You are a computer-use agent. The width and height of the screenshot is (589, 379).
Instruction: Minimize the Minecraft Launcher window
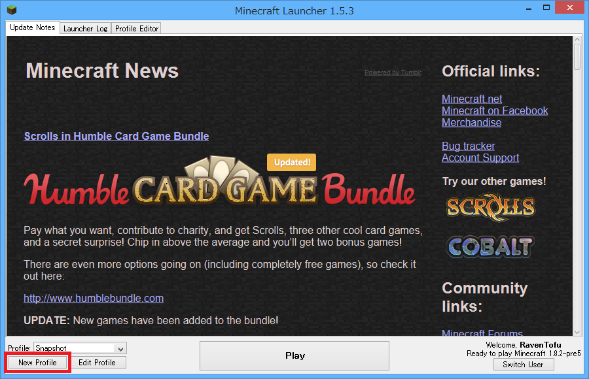point(529,8)
